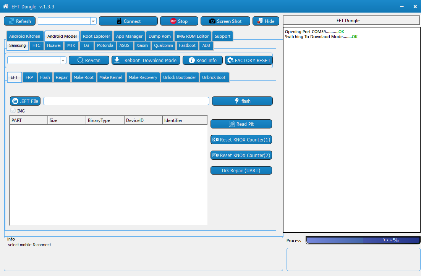Click the Refresh arrows icon
This screenshot has height=276, width=421.
pos(11,21)
